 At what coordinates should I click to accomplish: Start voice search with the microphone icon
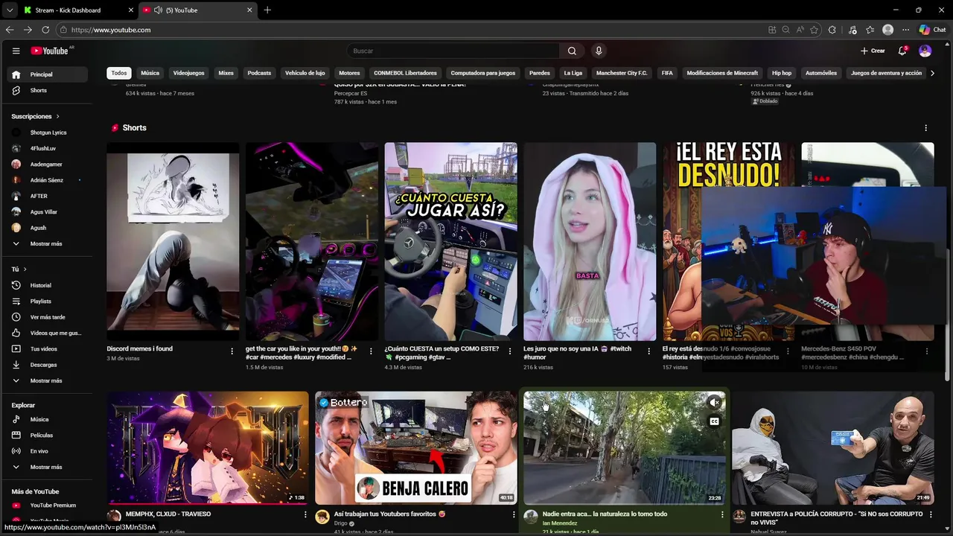(599, 51)
